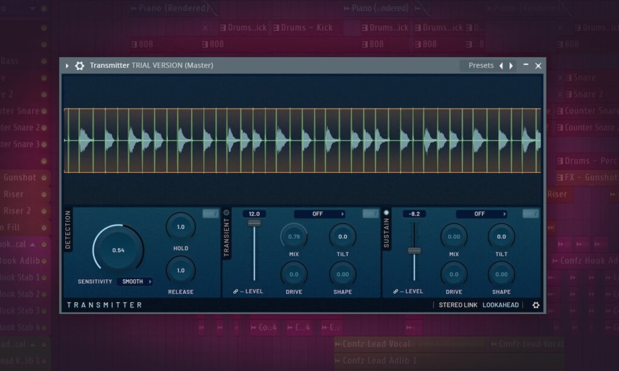Viewport: 619px width, 371px height.
Task: Click the Transient level link icon
Action: point(236,291)
